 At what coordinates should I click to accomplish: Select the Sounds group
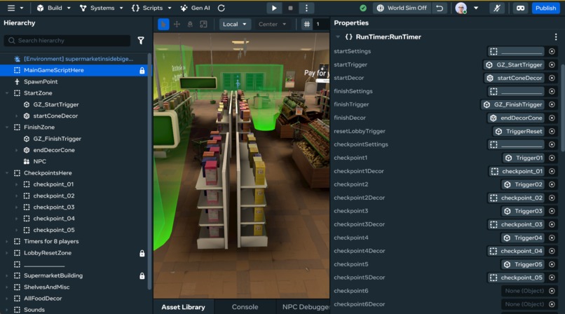(34, 310)
